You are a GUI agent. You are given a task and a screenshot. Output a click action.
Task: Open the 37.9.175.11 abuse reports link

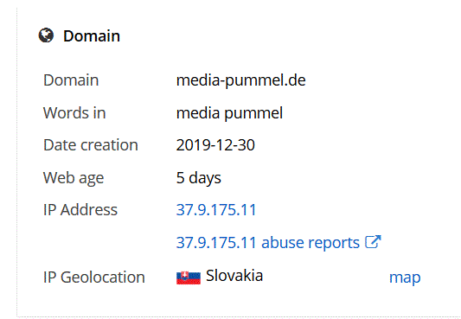point(279,242)
